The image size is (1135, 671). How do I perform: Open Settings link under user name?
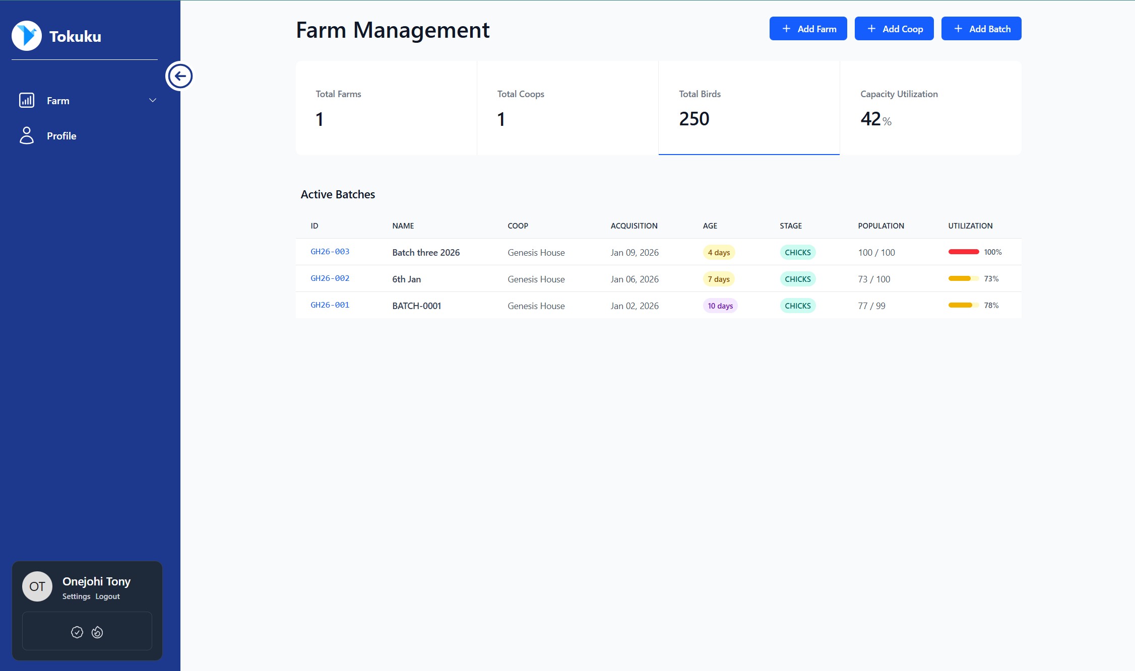point(76,597)
